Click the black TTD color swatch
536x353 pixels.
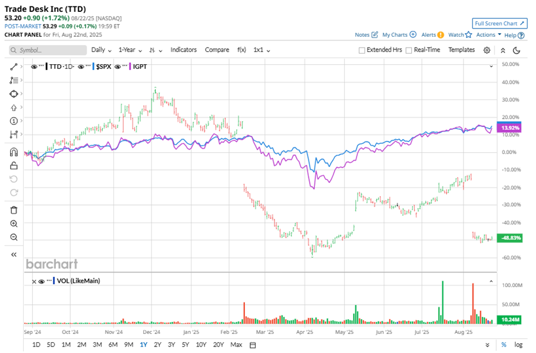click(46, 67)
